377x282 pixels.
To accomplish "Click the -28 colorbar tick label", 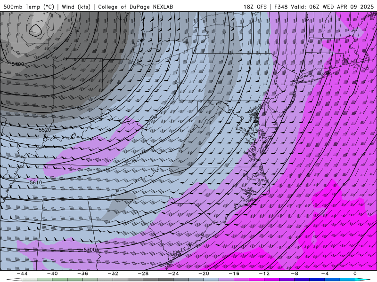I will tap(143, 274).
